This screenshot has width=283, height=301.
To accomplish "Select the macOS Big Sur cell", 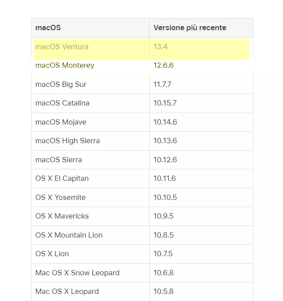I will 61,84.
